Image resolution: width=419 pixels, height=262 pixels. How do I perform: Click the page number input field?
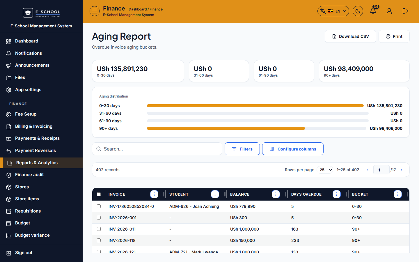click(x=381, y=170)
